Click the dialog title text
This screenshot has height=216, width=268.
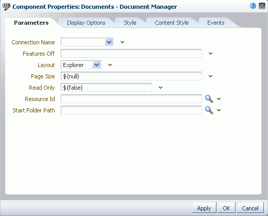95,7
